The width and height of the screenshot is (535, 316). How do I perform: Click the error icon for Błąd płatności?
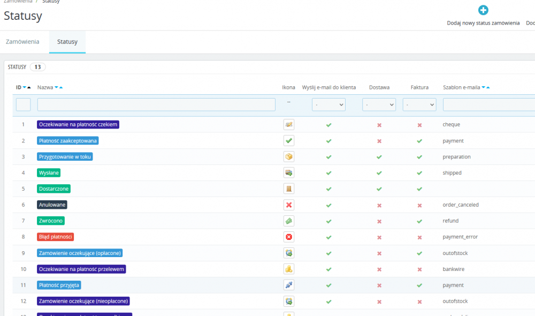[x=289, y=237]
